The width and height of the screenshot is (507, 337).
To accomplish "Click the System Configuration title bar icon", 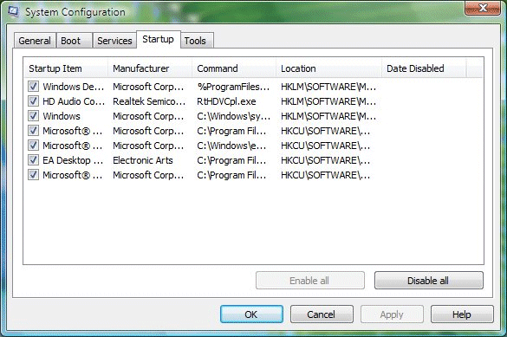I will pyautogui.click(x=14, y=11).
